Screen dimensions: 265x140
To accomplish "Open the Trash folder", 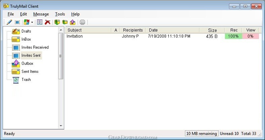I will coord(26,80).
